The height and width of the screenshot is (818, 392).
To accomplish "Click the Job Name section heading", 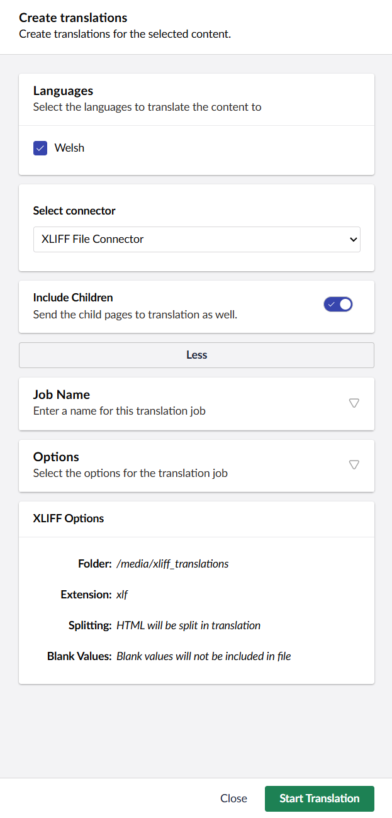I will [x=62, y=395].
